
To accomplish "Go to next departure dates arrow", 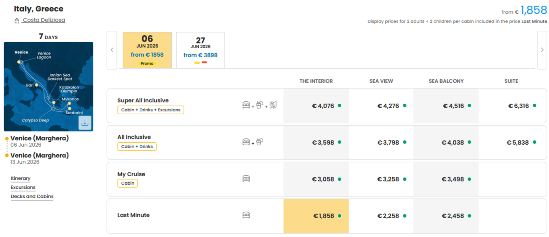I will [x=542, y=50].
